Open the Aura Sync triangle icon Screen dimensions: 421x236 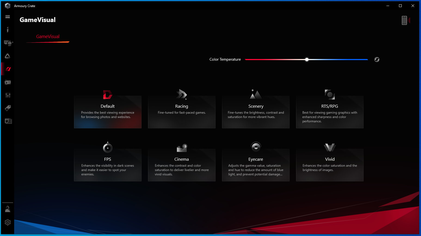point(8,56)
